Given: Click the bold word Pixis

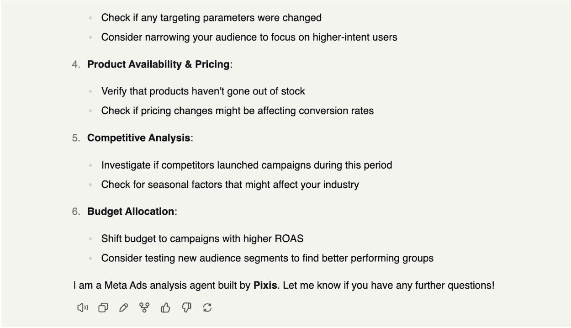Looking at the screenshot, I should 265,286.
